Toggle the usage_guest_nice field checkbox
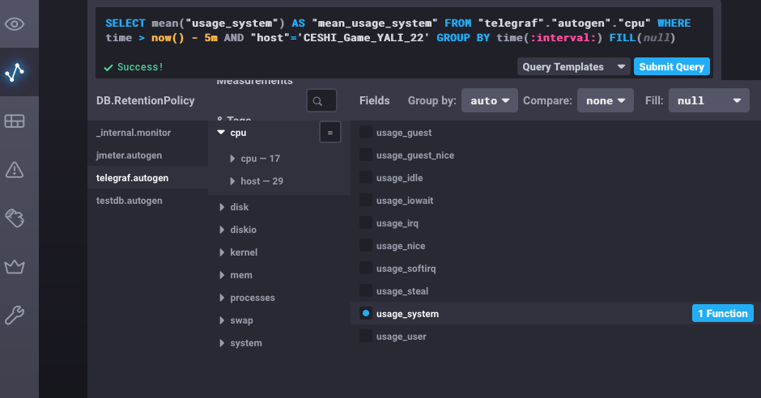Image resolution: width=761 pixels, height=398 pixels. (x=365, y=155)
